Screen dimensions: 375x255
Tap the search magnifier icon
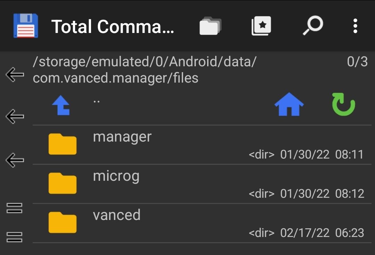(x=313, y=26)
